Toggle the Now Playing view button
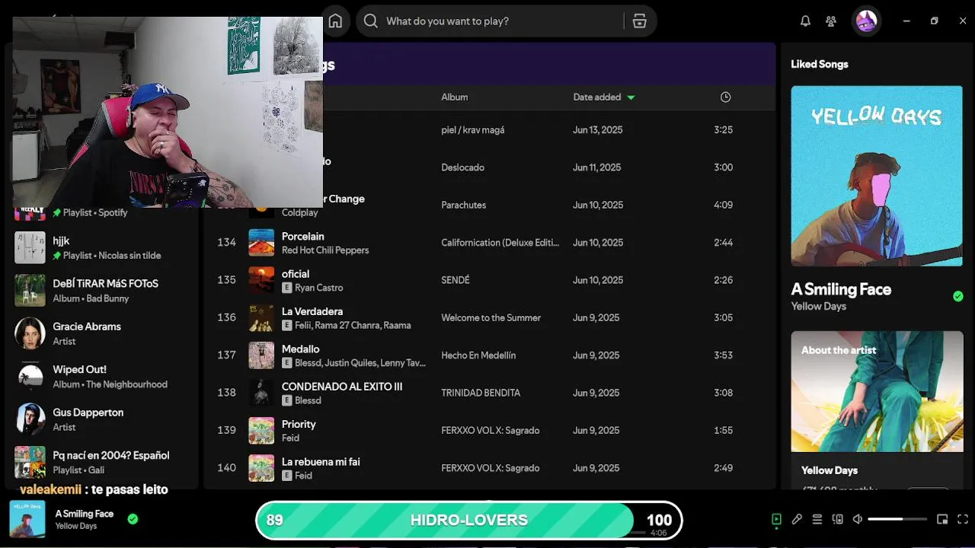Image resolution: width=975 pixels, height=548 pixels. click(776, 519)
